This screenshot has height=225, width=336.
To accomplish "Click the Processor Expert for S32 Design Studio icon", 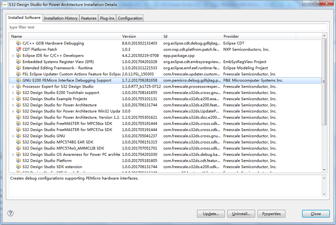I will coord(19,87).
